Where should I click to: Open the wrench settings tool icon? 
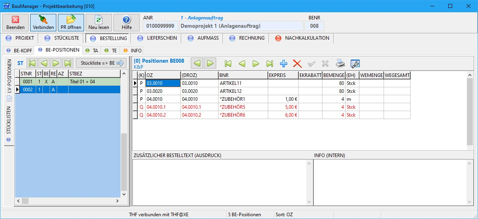[355, 63]
